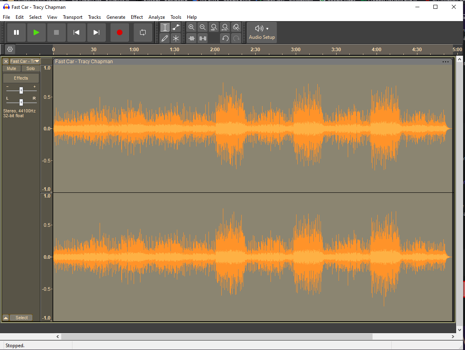This screenshot has height=350, width=465.
Task: Click horizontal scrollbar right arrow
Action: [453, 336]
